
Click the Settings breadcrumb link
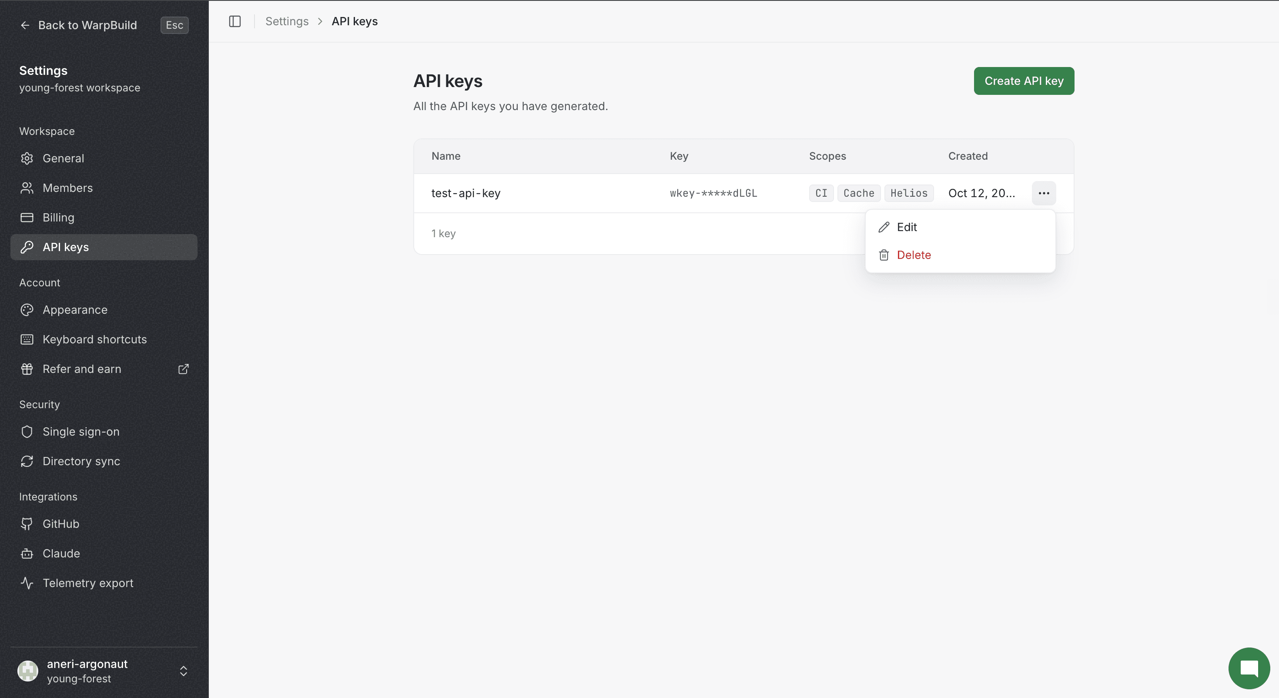coord(287,21)
